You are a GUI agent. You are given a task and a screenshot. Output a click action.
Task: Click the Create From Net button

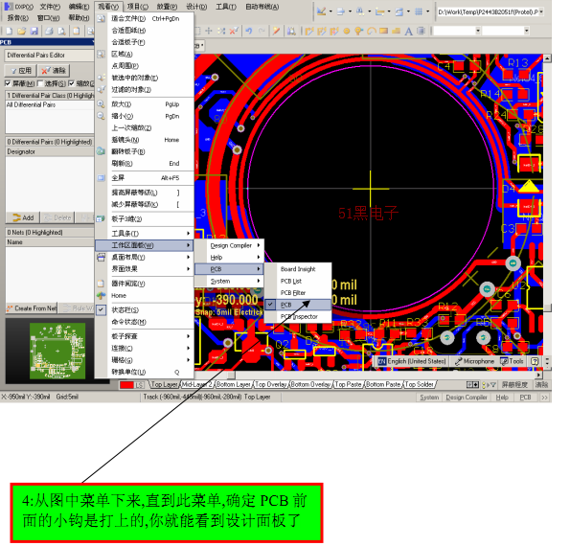pyautogui.click(x=32, y=308)
